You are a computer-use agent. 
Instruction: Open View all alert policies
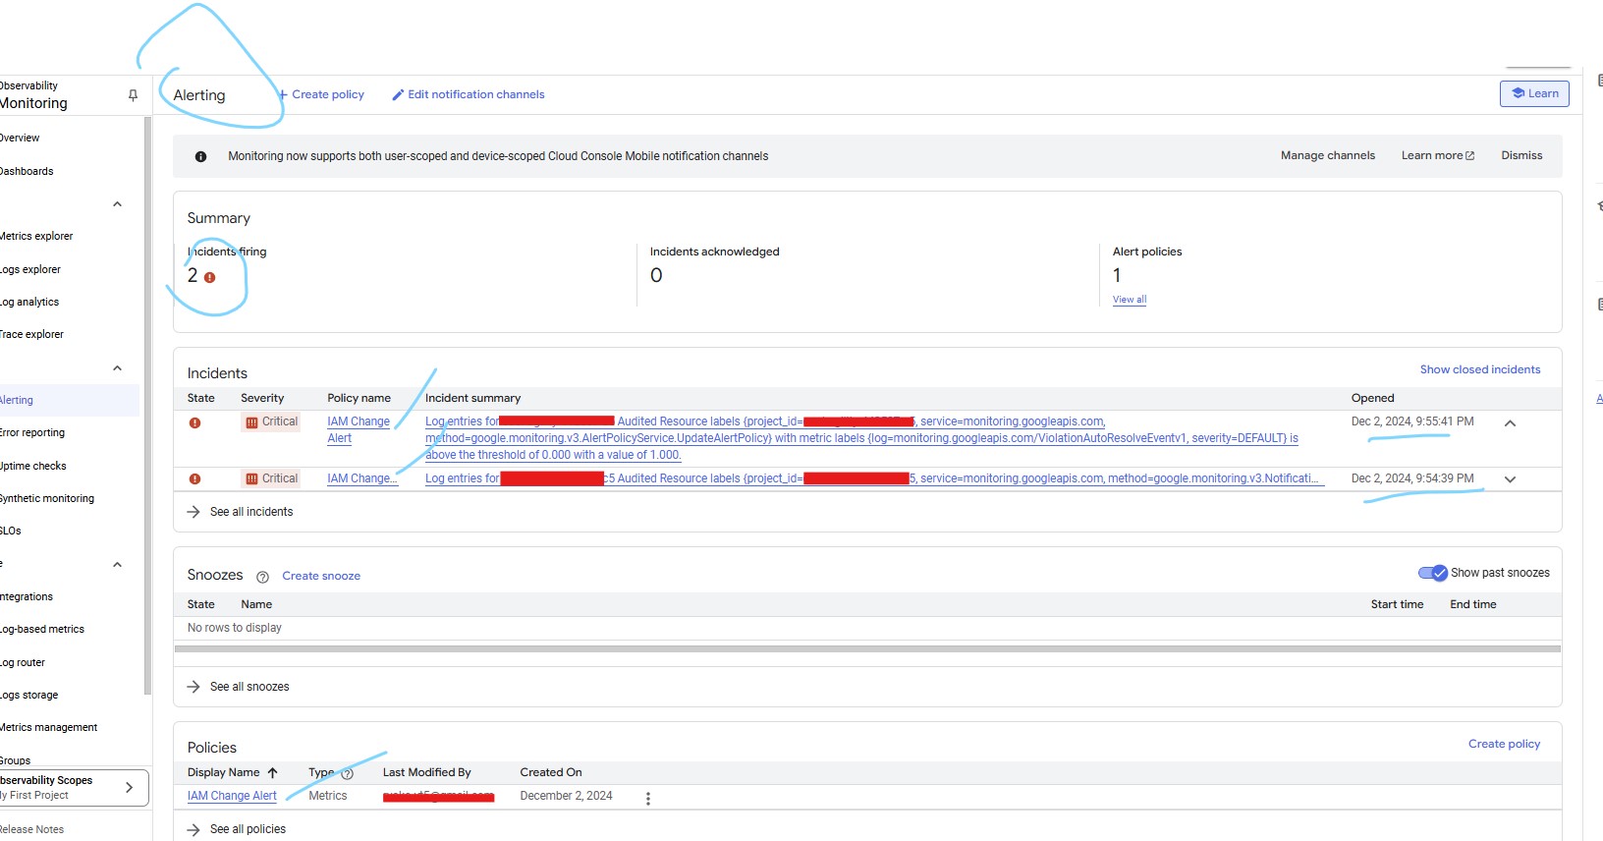point(1129,300)
